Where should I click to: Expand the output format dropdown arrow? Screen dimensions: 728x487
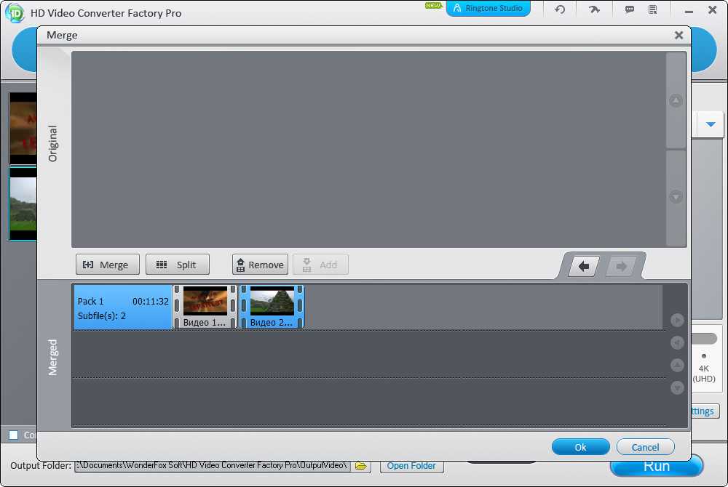pyautogui.click(x=711, y=124)
